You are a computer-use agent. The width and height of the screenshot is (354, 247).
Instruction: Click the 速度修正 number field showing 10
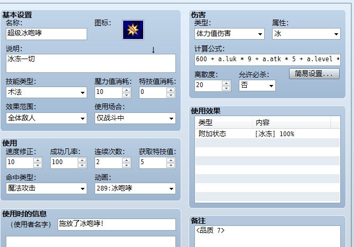pos(20,163)
